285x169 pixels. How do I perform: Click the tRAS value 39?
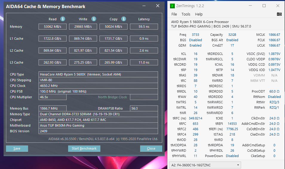point(195,75)
